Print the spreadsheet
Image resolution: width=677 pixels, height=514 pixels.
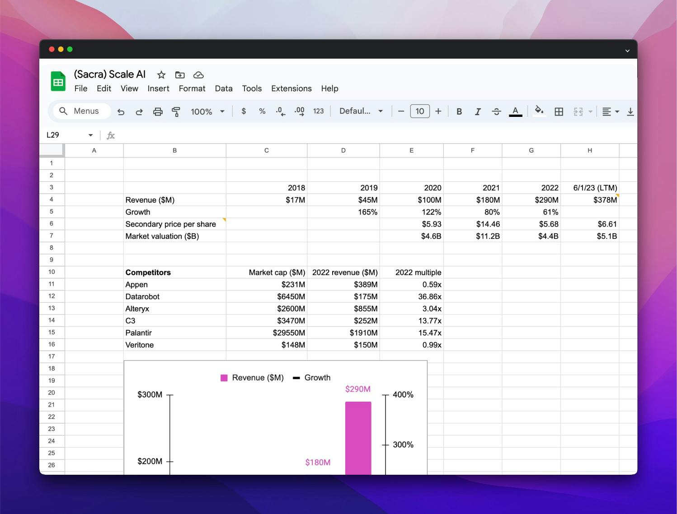pyautogui.click(x=158, y=111)
